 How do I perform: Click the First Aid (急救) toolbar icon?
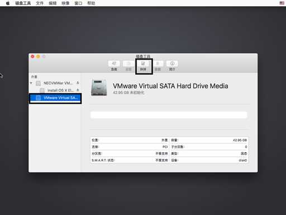tap(114, 64)
